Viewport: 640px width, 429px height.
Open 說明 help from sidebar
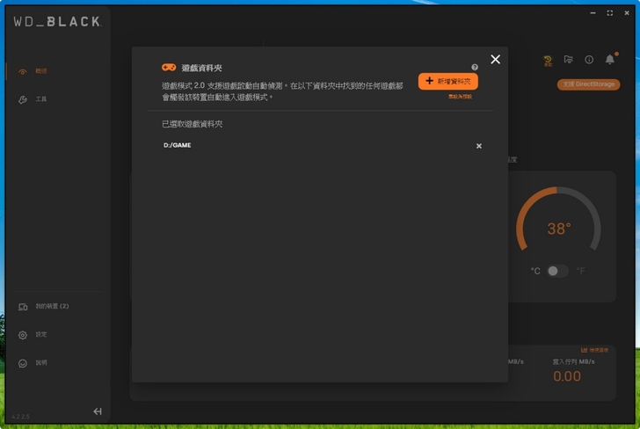coord(40,363)
